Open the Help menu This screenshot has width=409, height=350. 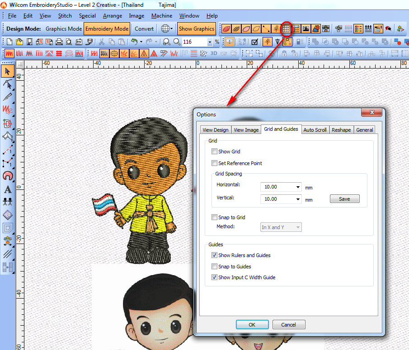click(212, 16)
